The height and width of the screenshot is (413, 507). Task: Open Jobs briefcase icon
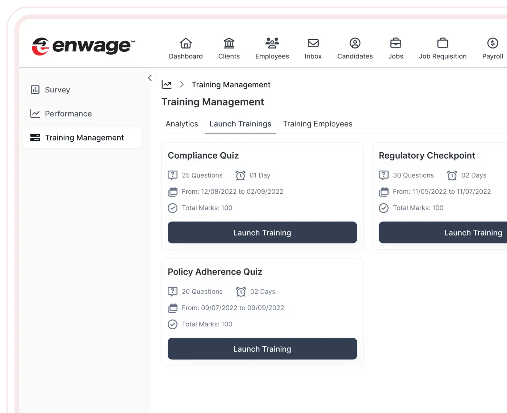395,43
